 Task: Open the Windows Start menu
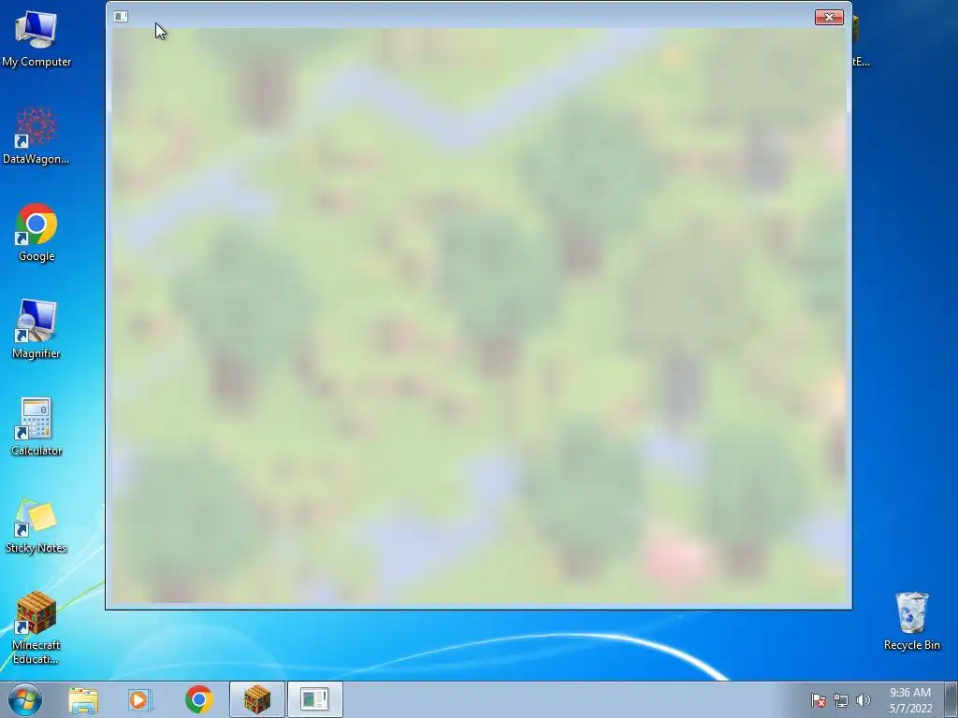tap(25, 699)
